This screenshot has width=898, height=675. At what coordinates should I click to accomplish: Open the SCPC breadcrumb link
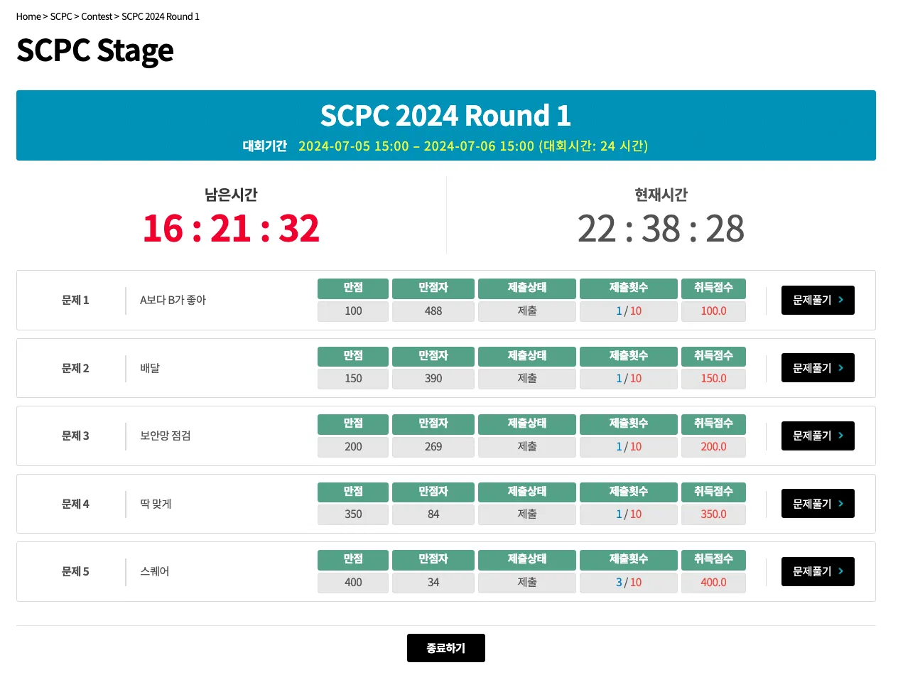[x=61, y=16]
